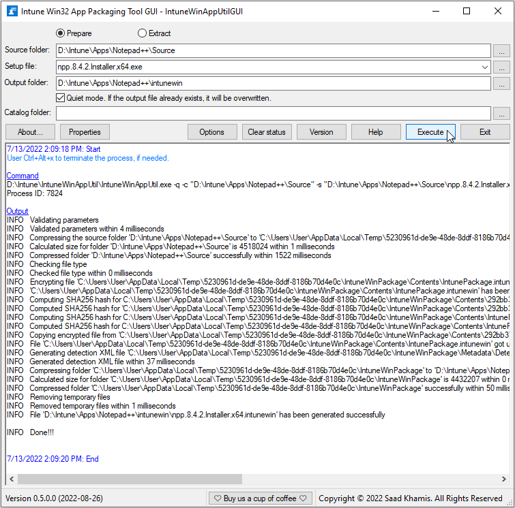Click the Exit button
515x508 pixels.
pos(485,132)
